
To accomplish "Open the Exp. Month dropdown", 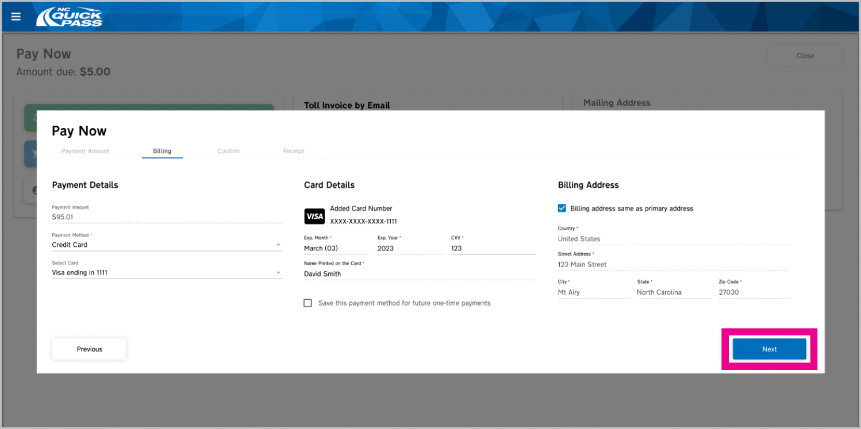I will (x=336, y=248).
